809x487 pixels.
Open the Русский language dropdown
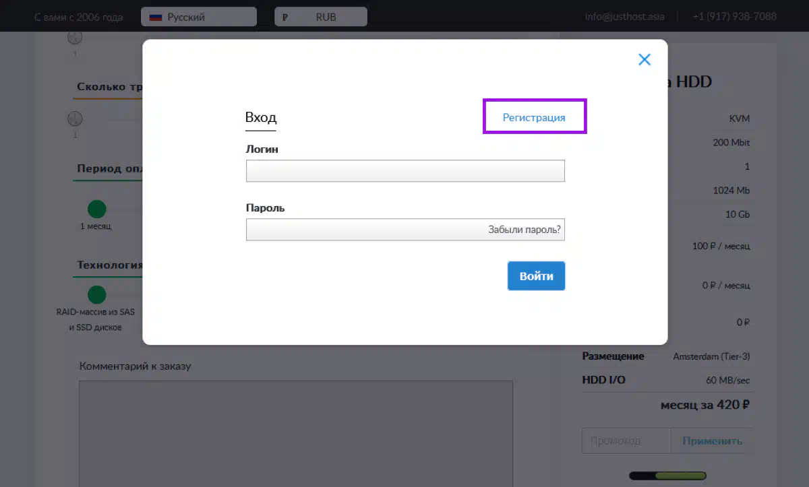(199, 17)
